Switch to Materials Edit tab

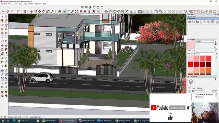[x=194, y=51]
